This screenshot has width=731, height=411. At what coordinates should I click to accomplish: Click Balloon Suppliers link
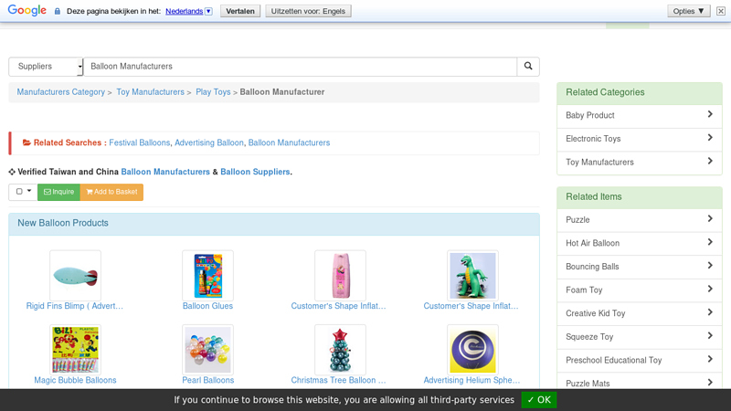pyautogui.click(x=255, y=172)
